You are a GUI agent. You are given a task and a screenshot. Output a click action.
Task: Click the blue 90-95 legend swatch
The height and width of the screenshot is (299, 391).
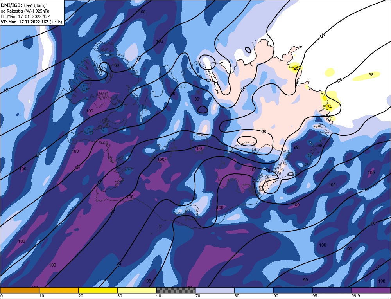(293, 290)
